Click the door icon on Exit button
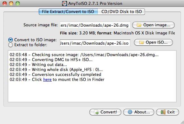The width and height of the screenshot is (184, 124). point(163,112)
